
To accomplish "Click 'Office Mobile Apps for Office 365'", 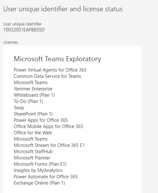I will 48,126.
